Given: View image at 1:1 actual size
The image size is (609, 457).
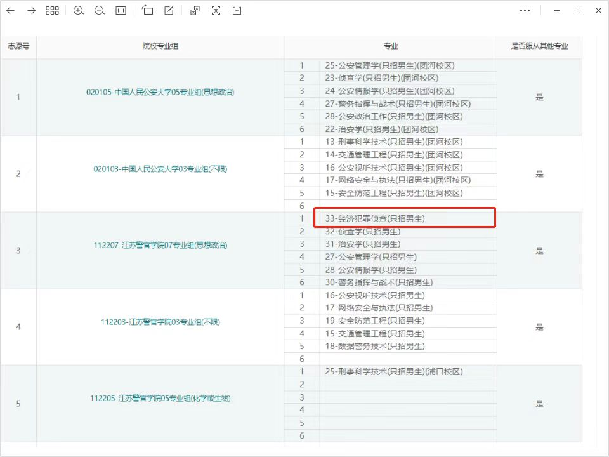Looking at the screenshot, I should [120, 10].
